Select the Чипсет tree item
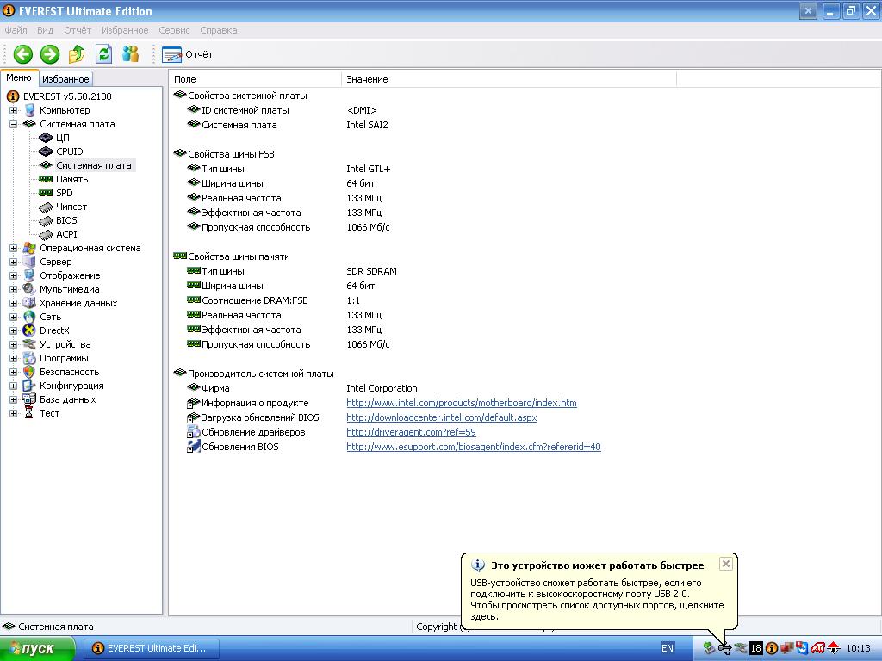Screen dimensions: 882x661 click(71, 207)
